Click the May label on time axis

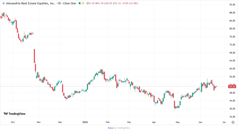(178, 122)
